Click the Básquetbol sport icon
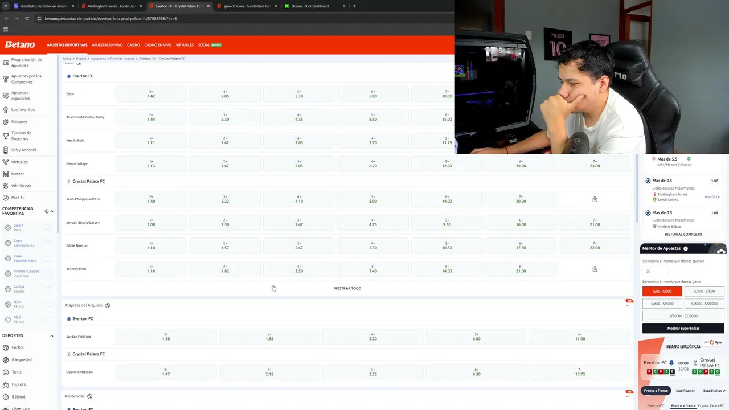Image resolution: width=729 pixels, height=410 pixels. [x=6, y=360]
